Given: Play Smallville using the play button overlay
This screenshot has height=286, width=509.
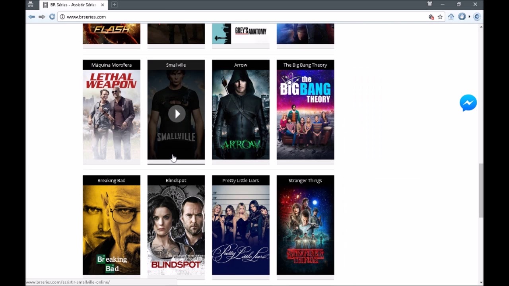Looking at the screenshot, I should 176,114.
